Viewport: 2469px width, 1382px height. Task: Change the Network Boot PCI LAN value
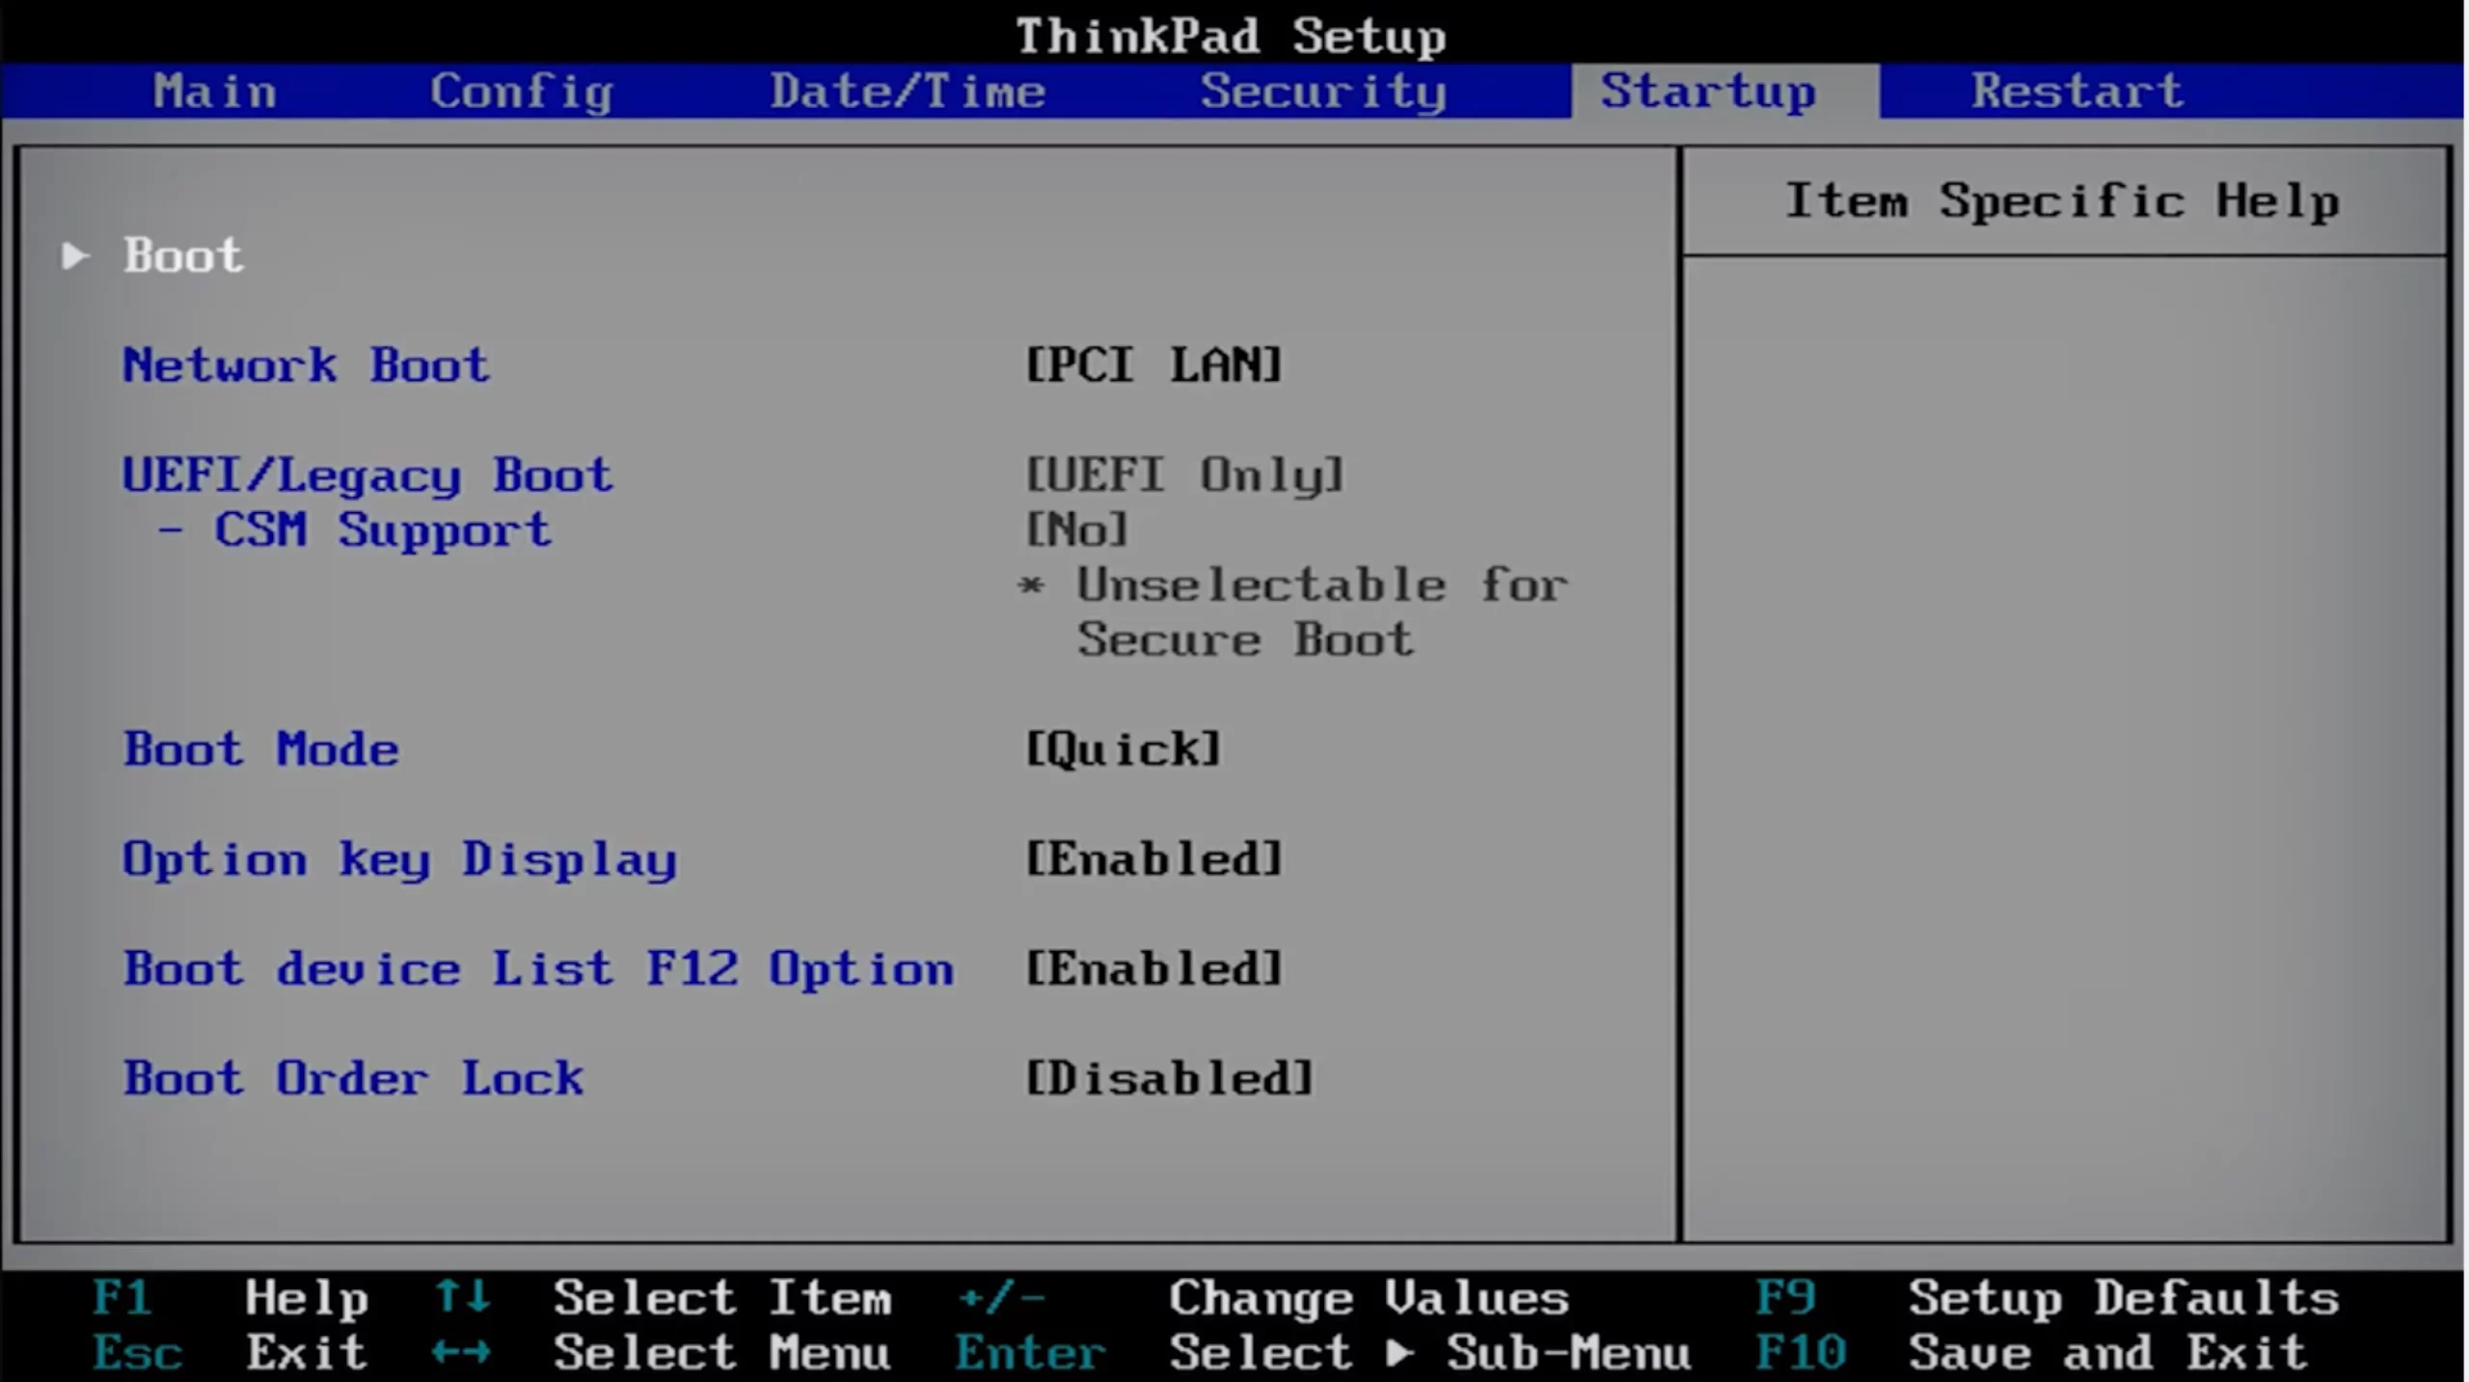[1153, 366]
